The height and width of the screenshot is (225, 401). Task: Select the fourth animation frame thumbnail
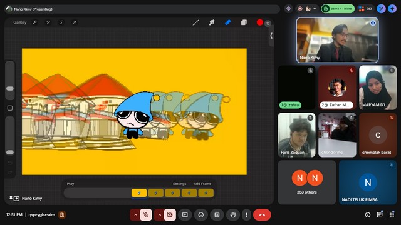pos(189,193)
